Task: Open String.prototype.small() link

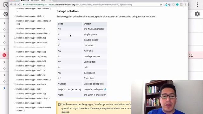Action: click(x=30, y=70)
